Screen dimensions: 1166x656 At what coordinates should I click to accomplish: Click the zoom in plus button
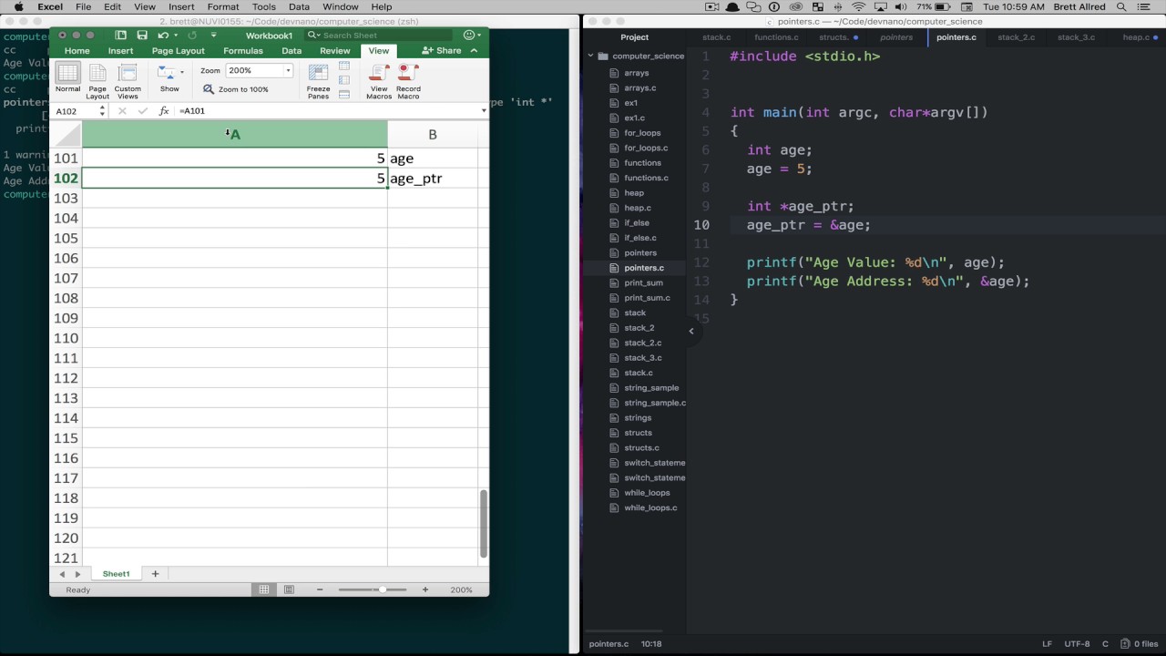tap(424, 589)
